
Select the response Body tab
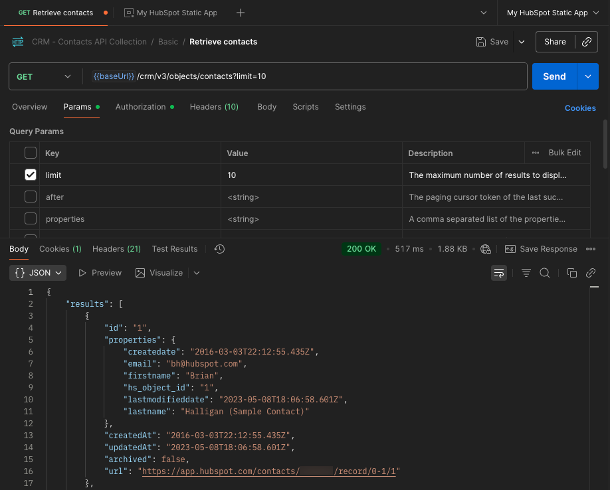coord(19,249)
